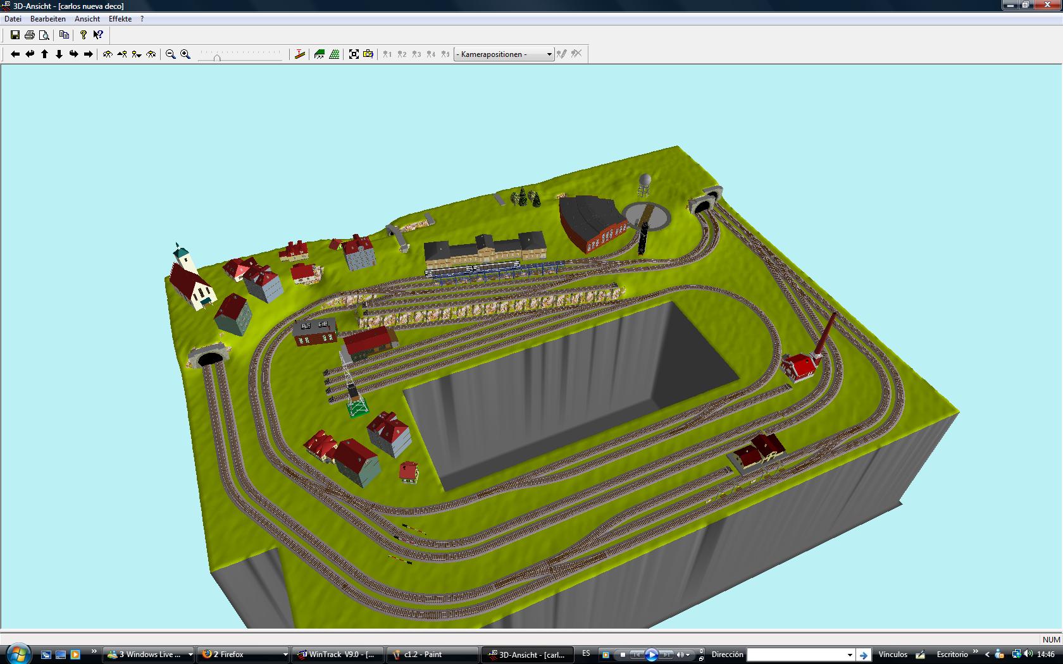Open the Kamerapositionen dropdown

pos(504,54)
